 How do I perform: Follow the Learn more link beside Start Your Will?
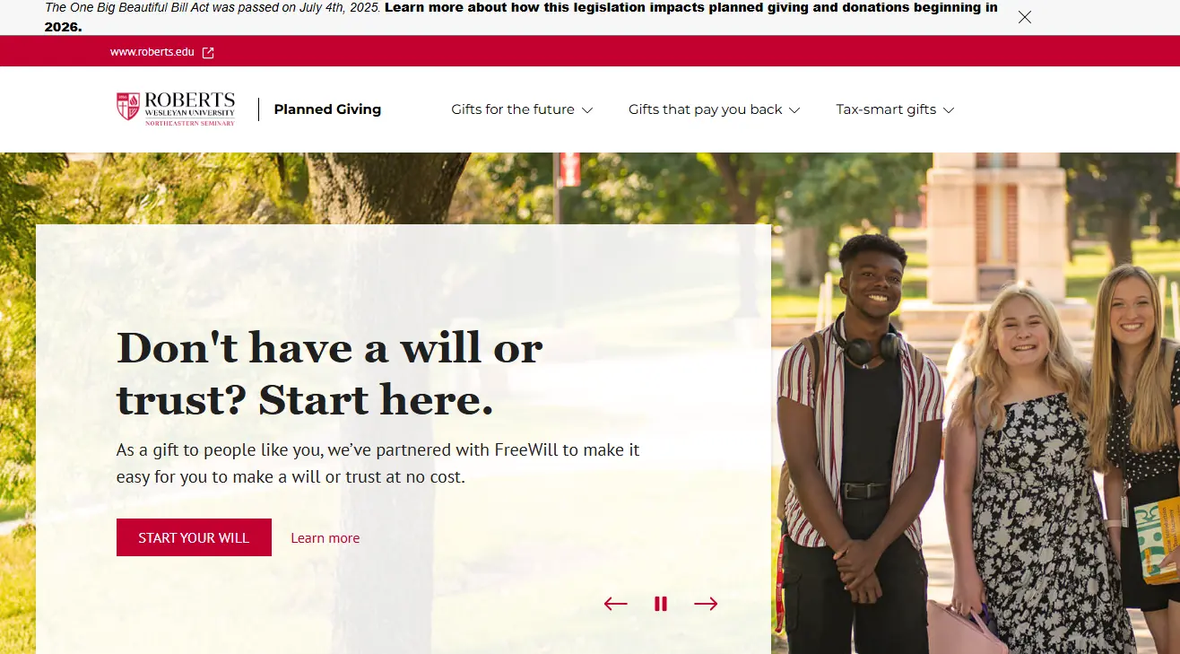[325, 538]
